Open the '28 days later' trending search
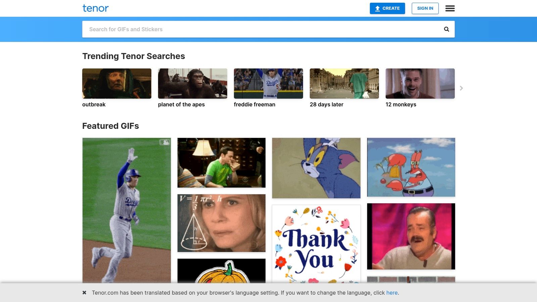 pyautogui.click(x=344, y=83)
